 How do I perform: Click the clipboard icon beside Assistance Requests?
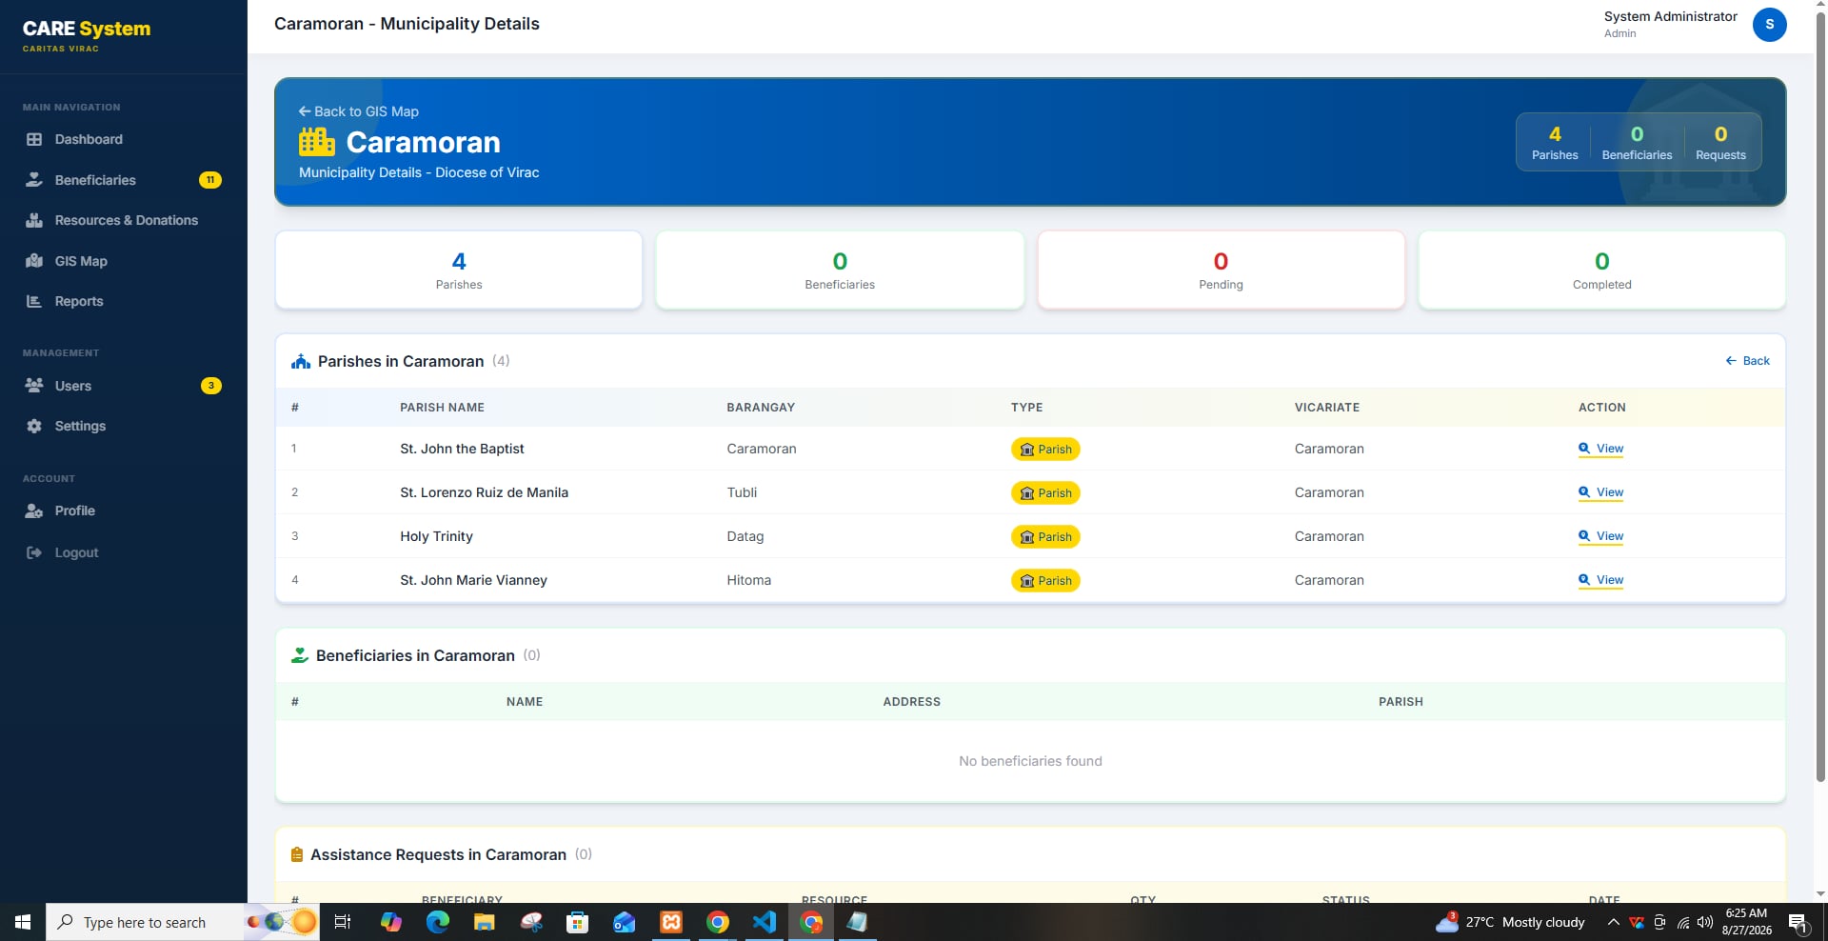[297, 854]
